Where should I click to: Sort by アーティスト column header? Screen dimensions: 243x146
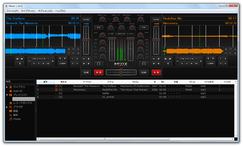(x=87, y=82)
